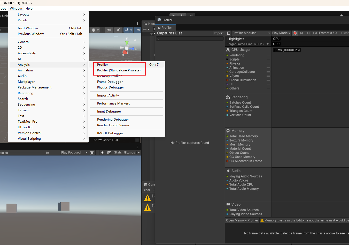349x245 pixels.
Task: Toggle the Show Carve Hull checkbox
Action: (x=137, y=140)
